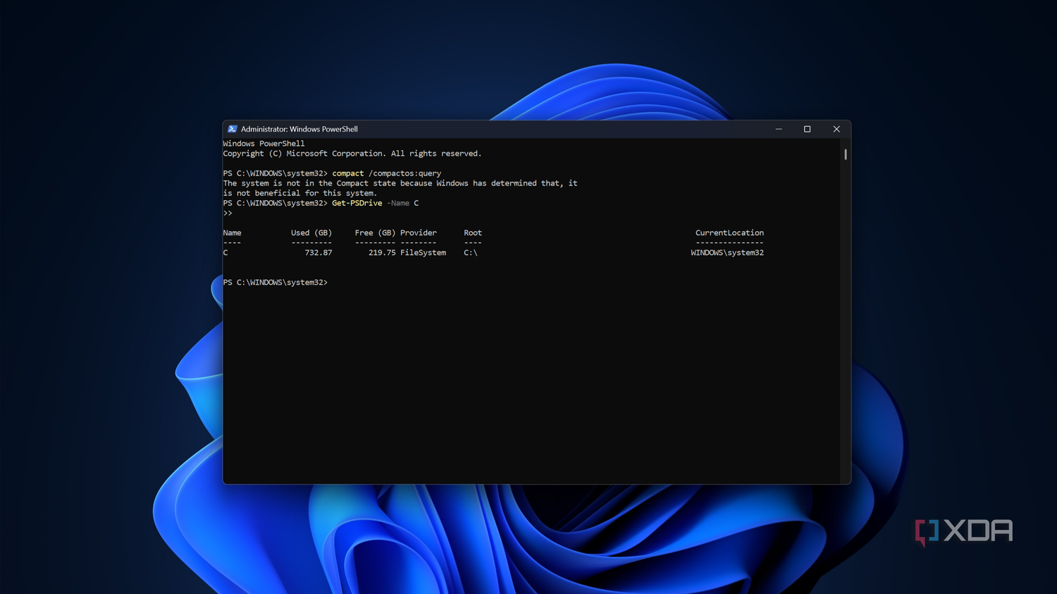Click 'The system is not in the Compact state' line
1057x594 pixels.
[x=400, y=183]
